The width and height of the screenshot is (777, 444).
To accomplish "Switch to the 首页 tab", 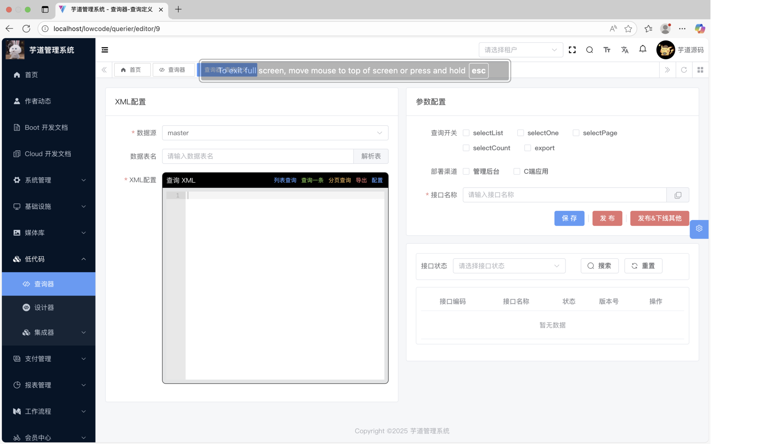I will tap(132, 70).
